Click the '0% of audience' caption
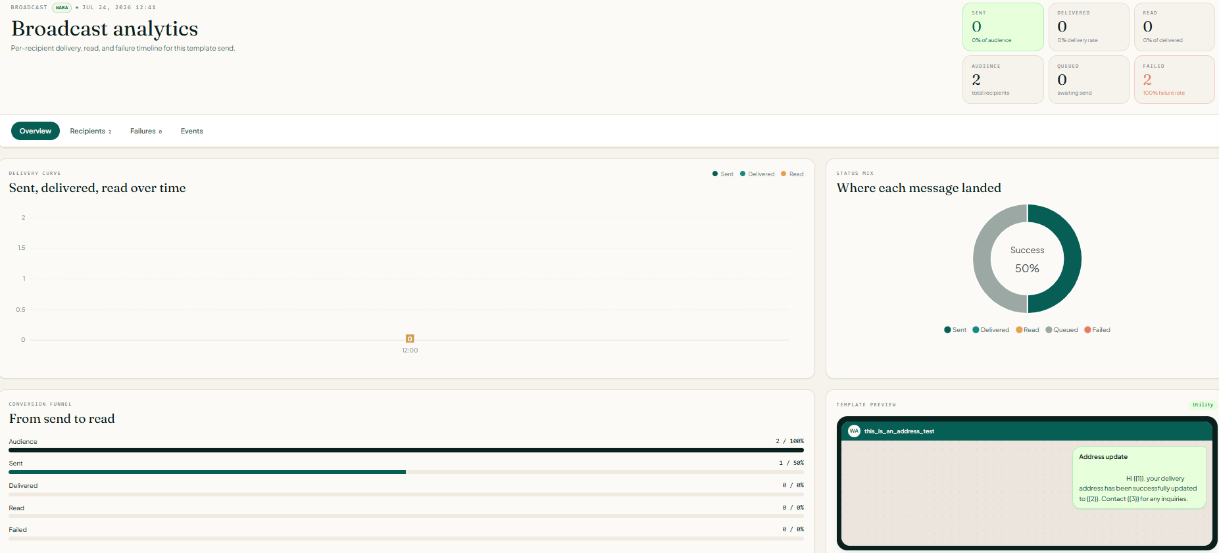 click(991, 41)
